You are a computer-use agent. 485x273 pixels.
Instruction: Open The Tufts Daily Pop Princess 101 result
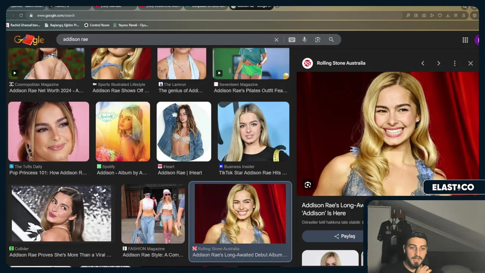[x=48, y=132]
